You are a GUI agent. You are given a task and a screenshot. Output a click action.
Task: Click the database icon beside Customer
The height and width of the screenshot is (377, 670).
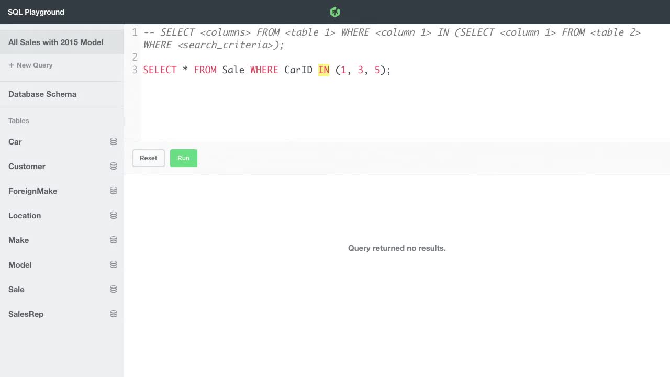tap(114, 166)
